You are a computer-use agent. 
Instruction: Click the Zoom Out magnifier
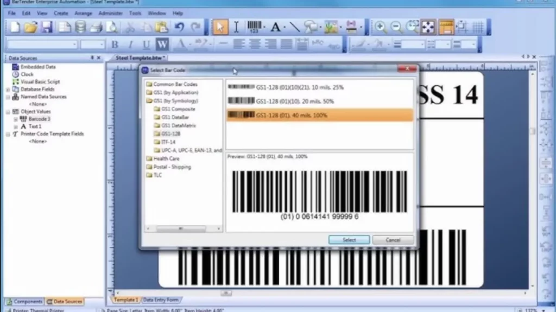click(x=396, y=27)
